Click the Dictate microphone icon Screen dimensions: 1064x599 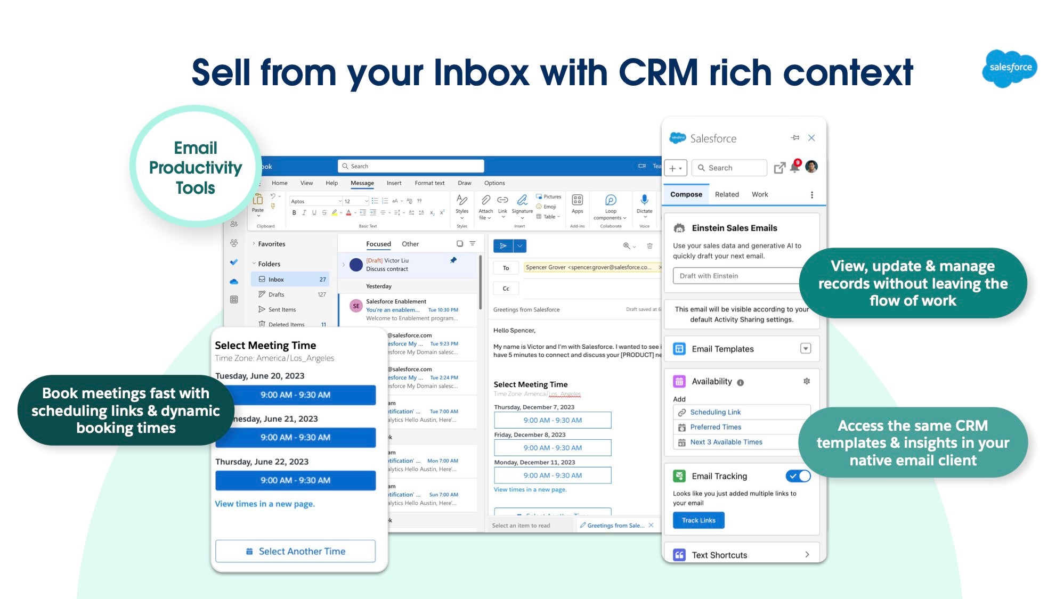(x=644, y=200)
